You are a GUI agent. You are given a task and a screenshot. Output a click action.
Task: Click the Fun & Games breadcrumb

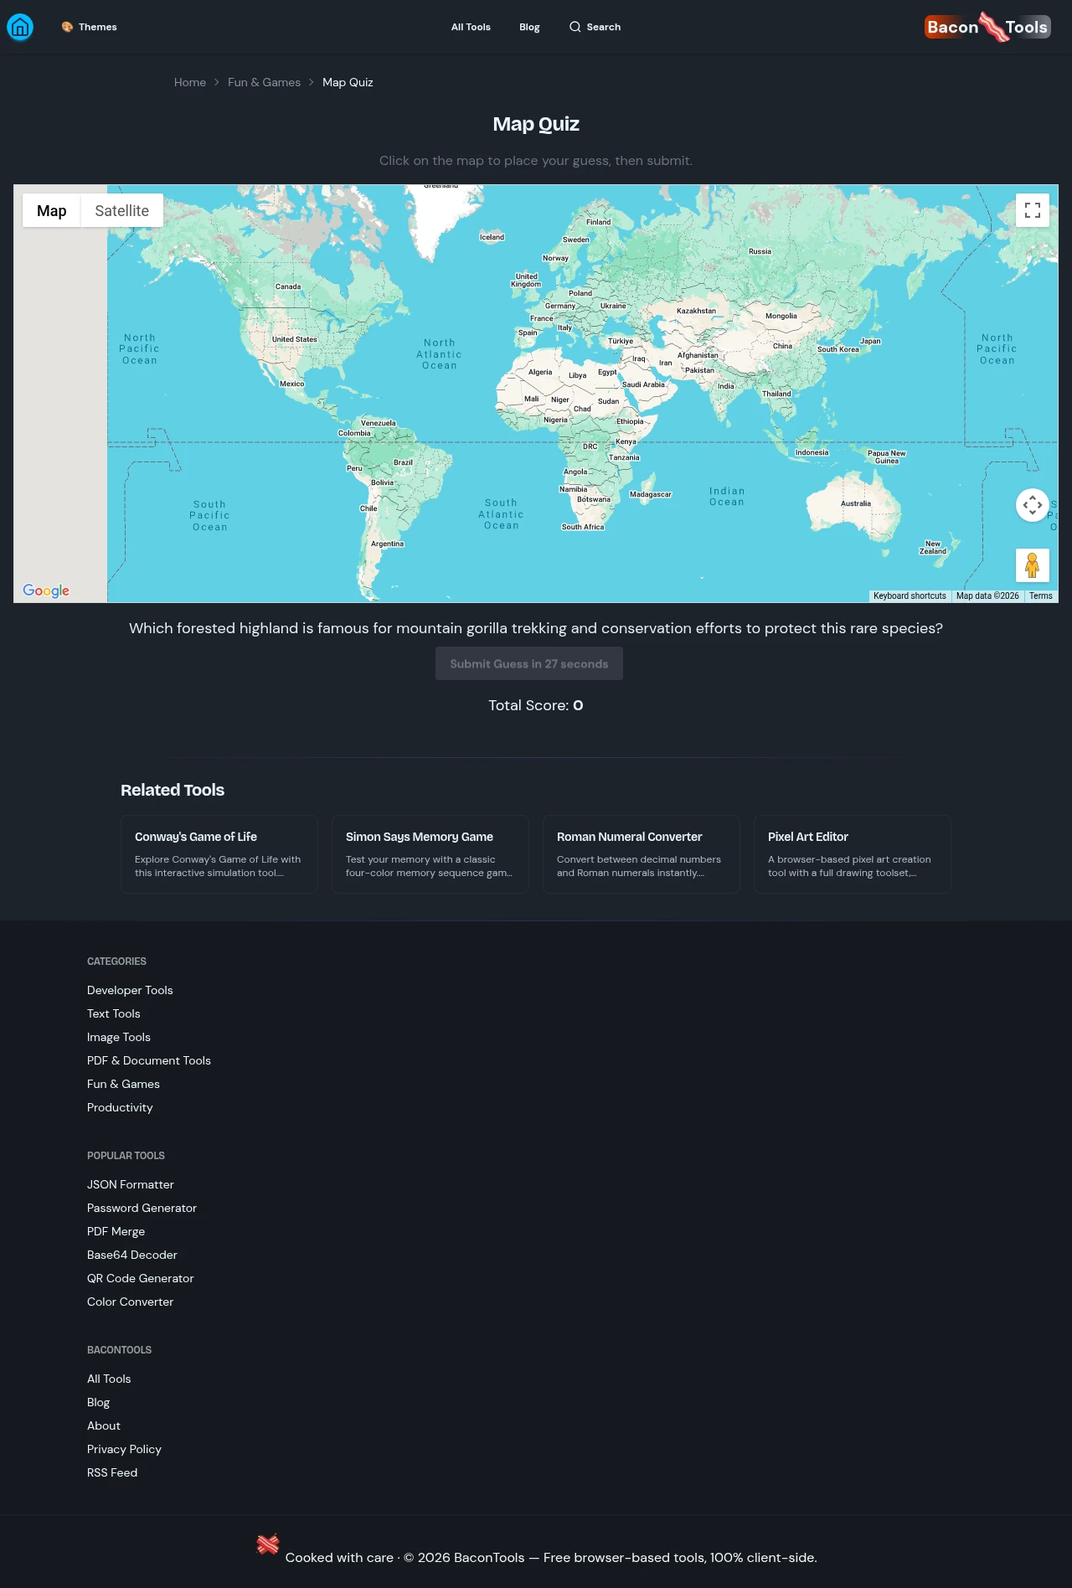pos(264,82)
